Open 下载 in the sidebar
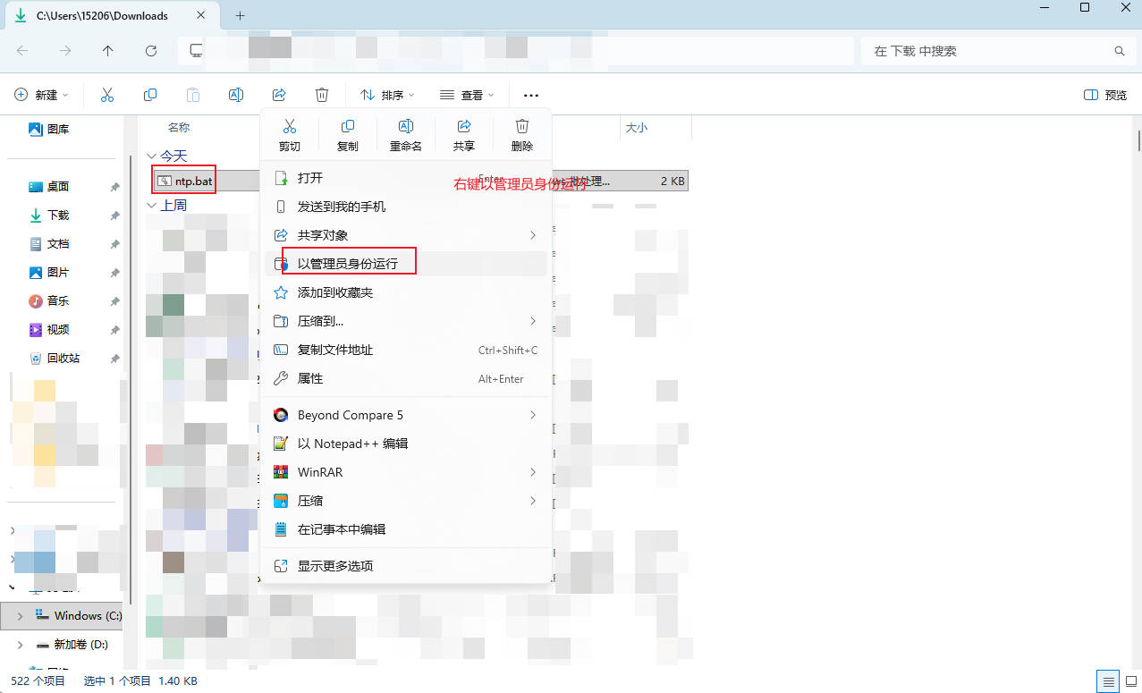1142x693 pixels. point(57,216)
